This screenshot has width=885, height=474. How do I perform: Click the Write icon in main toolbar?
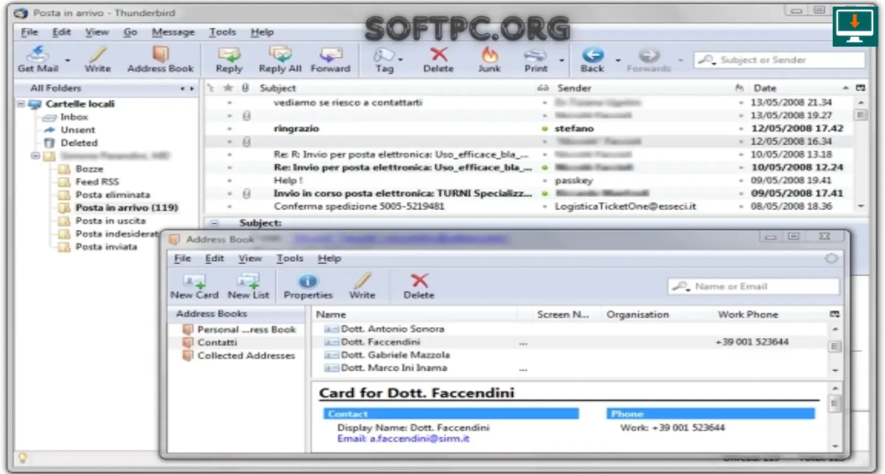pos(98,54)
